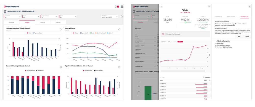Viewport: 255px width, 107px height.
Task: Open comments on New and Returning Visitors chart
Action: [61, 67]
